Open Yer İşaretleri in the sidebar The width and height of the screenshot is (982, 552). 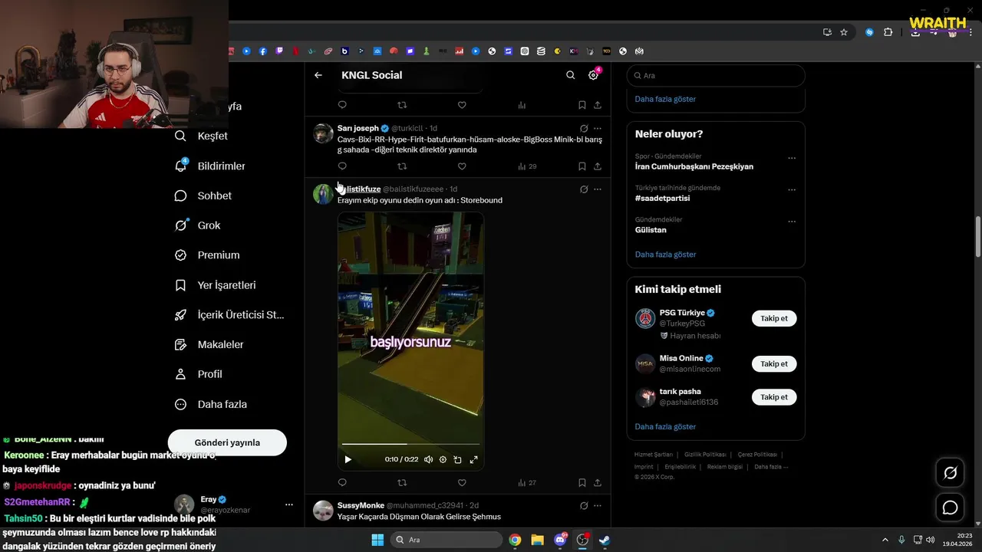click(216, 285)
